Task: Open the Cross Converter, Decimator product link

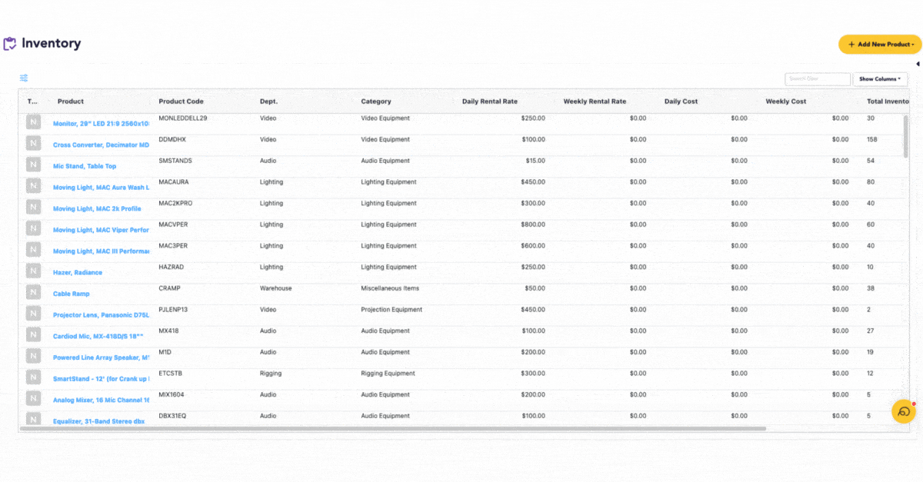Action: (x=101, y=145)
